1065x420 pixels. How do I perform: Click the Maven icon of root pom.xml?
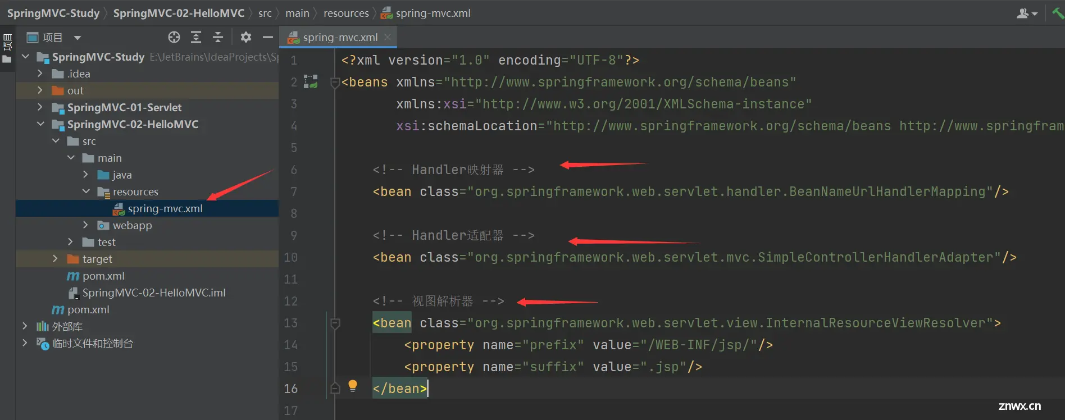point(58,309)
